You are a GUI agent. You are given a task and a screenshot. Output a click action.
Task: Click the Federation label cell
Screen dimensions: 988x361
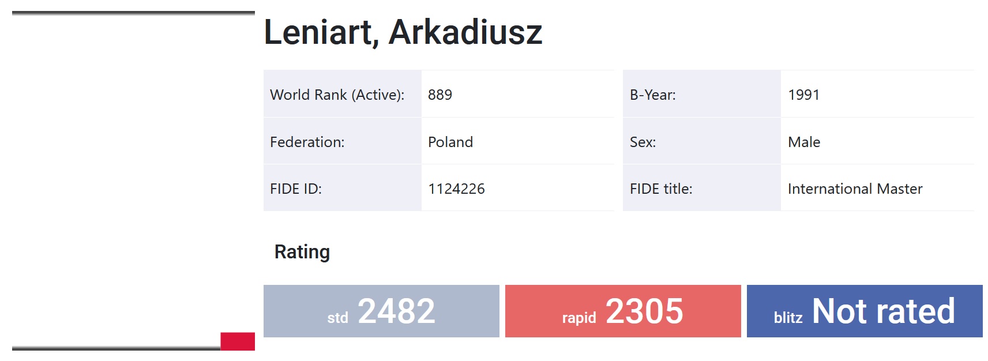click(343, 142)
